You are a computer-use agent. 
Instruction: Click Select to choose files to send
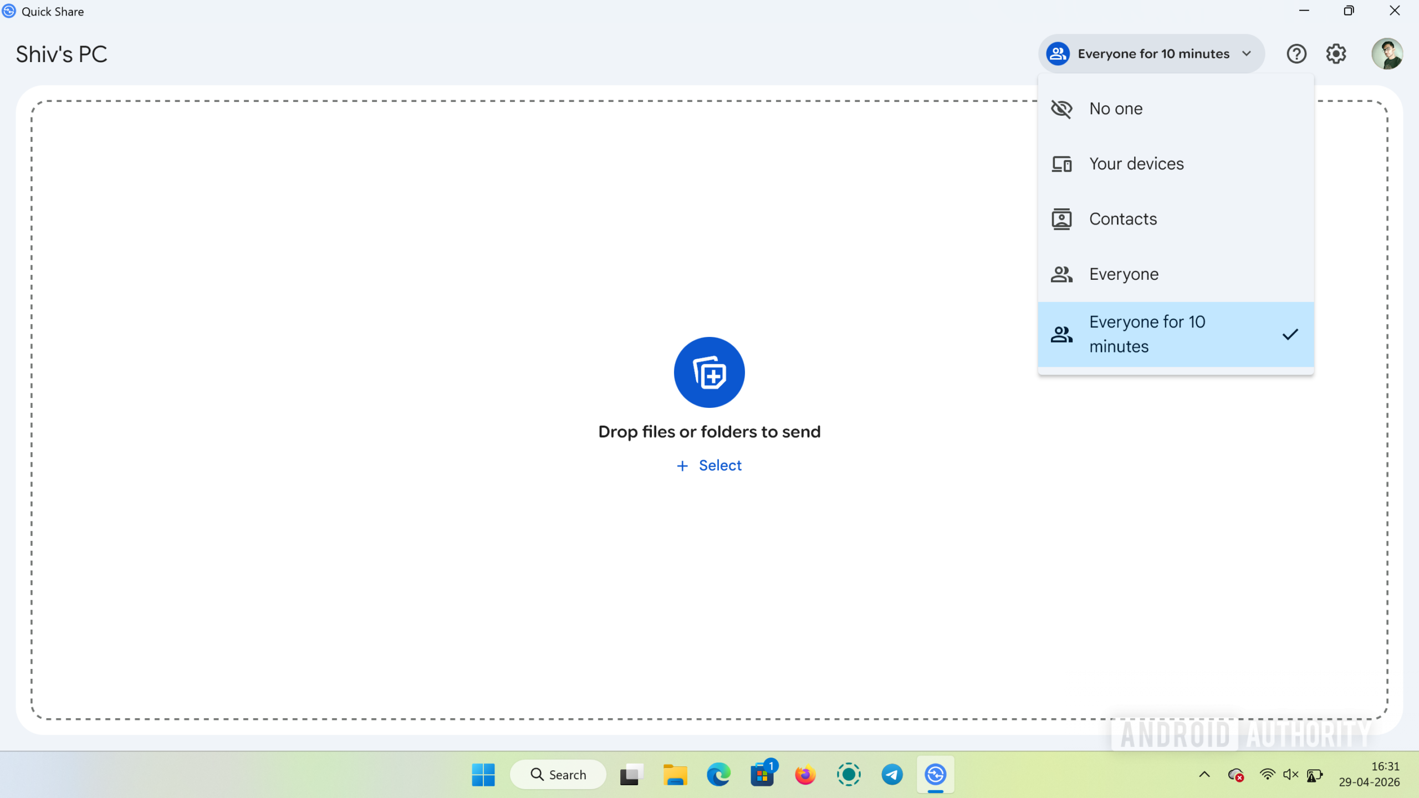tap(709, 465)
